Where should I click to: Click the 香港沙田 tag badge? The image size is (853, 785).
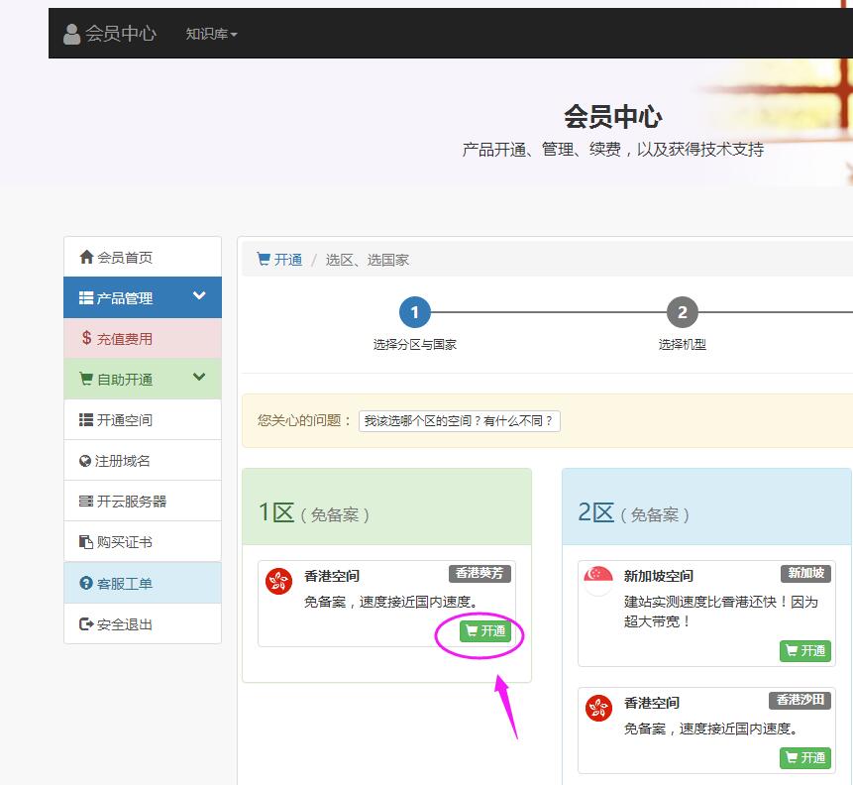pos(800,700)
